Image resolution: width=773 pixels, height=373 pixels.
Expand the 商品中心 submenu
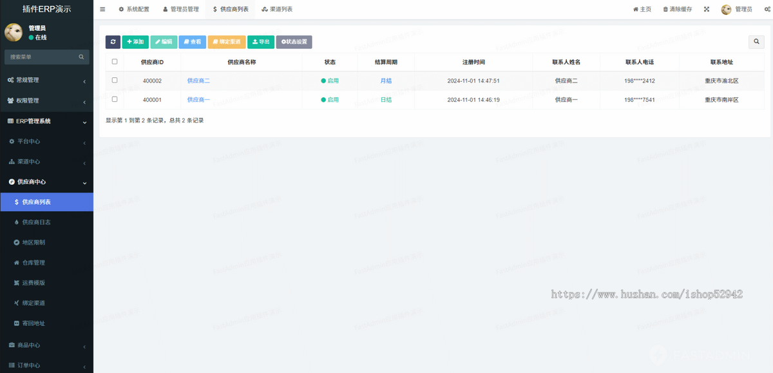click(46, 345)
